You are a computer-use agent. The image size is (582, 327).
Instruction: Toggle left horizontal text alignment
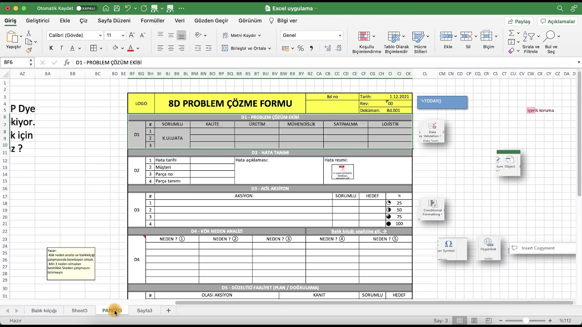point(160,48)
